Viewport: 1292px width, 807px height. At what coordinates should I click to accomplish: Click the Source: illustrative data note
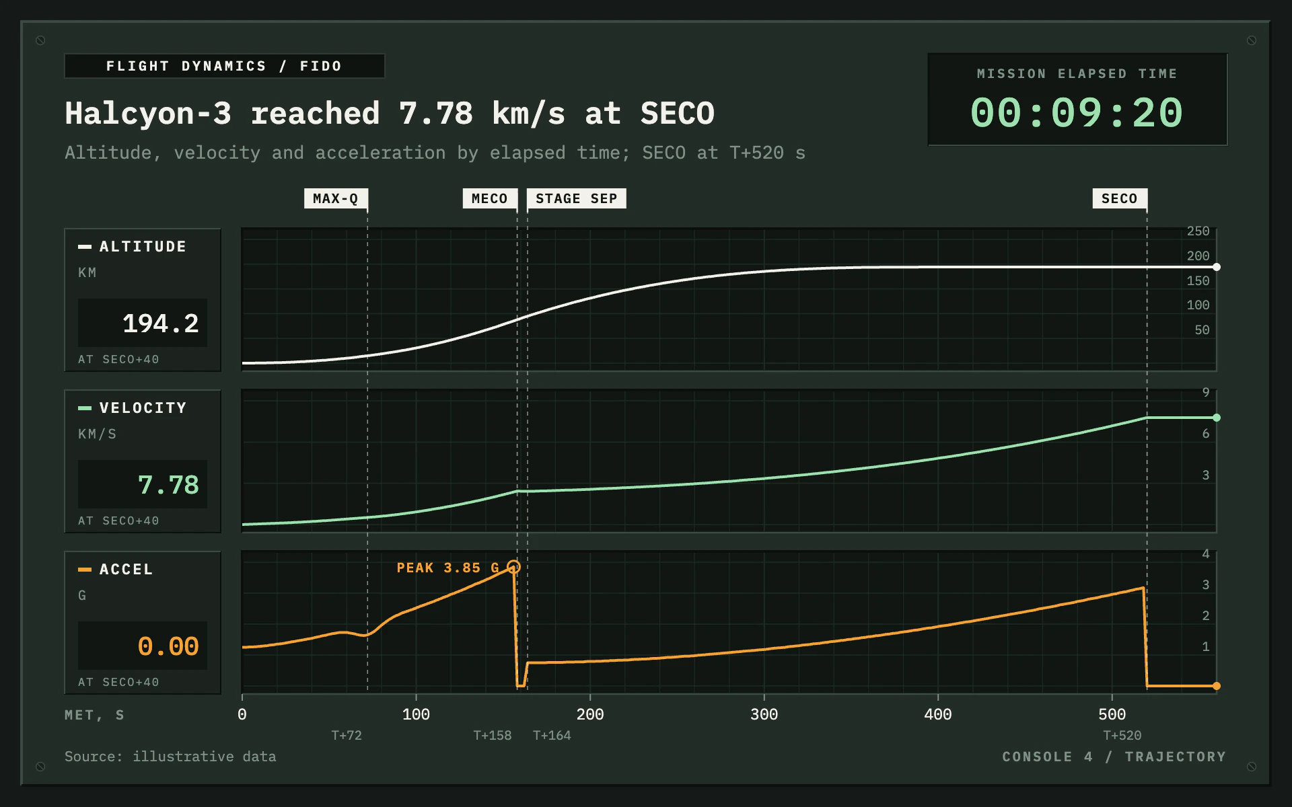pyautogui.click(x=170, y=757)
